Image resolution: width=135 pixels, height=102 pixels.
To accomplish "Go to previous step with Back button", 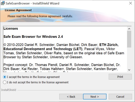I will (x=71, y=97).
